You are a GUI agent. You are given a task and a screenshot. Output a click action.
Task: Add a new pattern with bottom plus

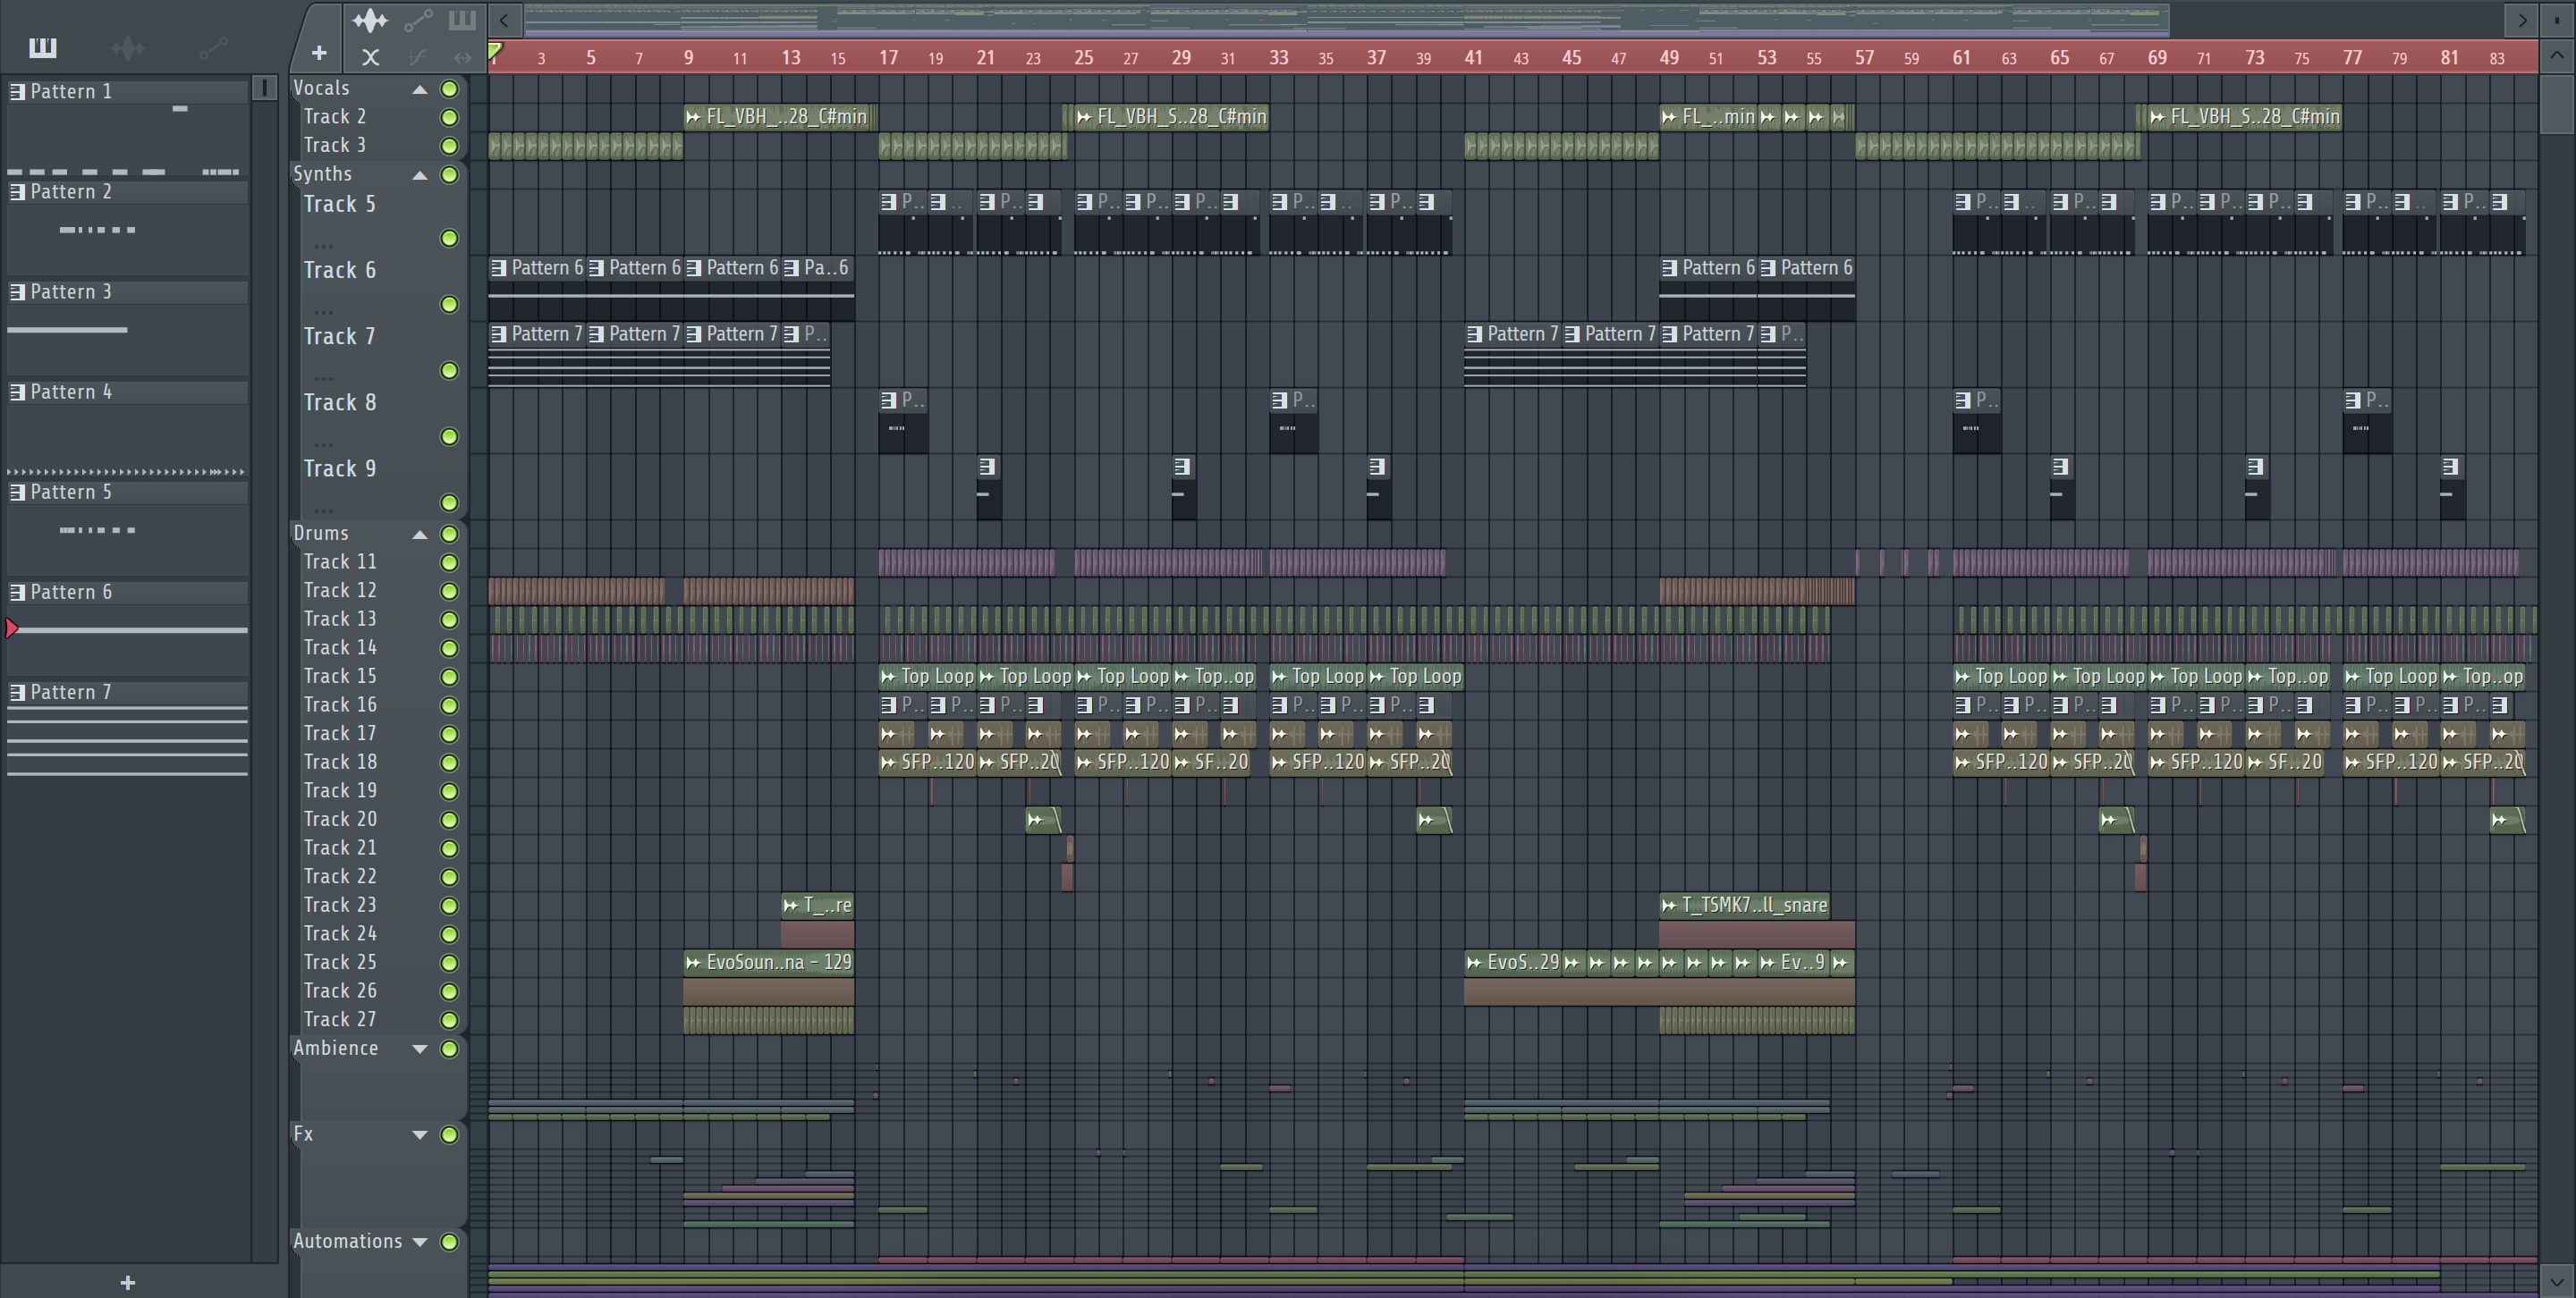point(128,1282)
